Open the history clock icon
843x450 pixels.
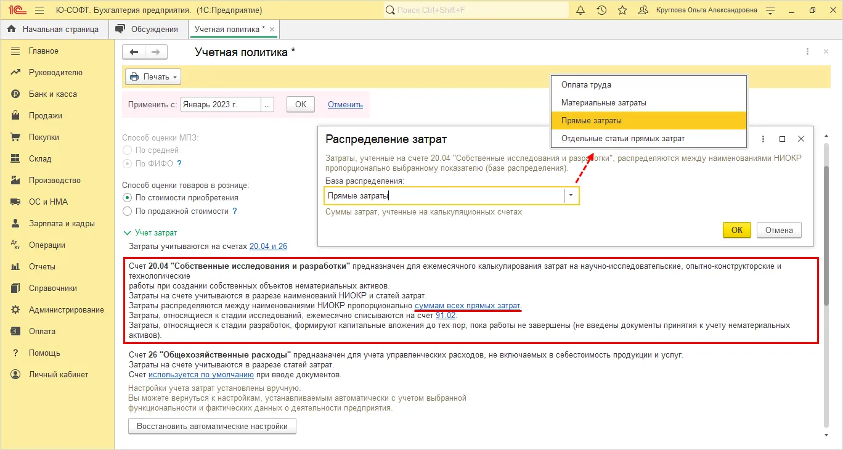coord(601,10)
